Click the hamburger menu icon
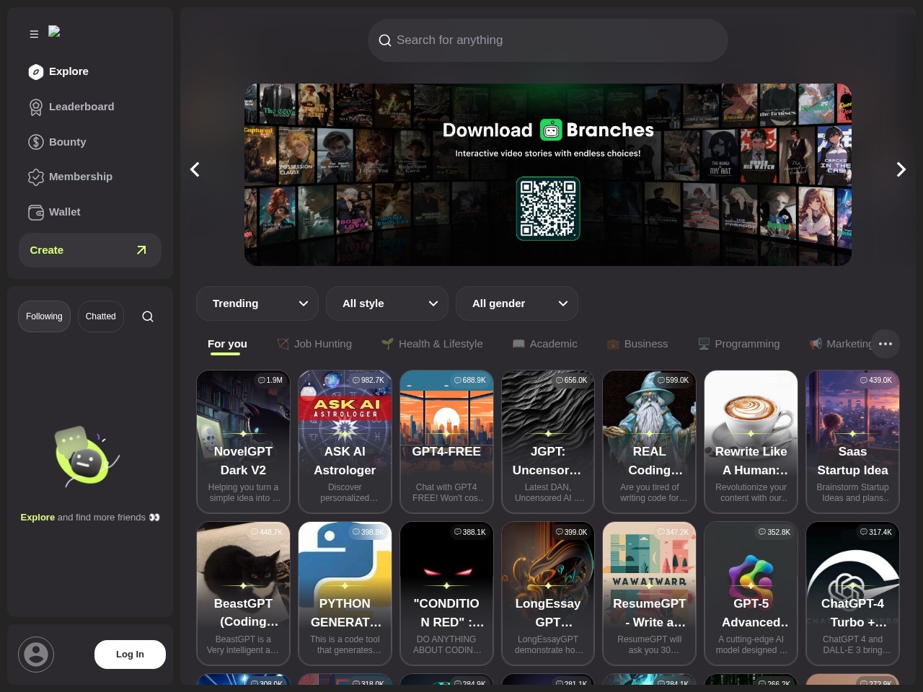Viewport: 923px width, 692px height. click(x=34, y=34)
